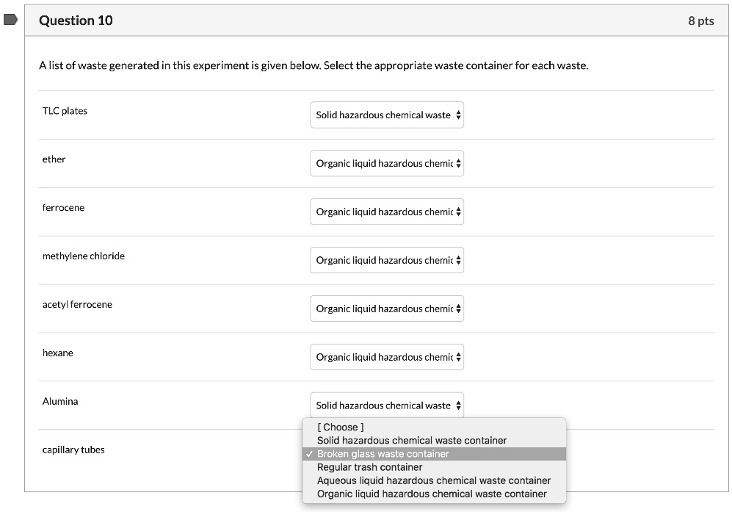Select the Organic liquid hazardous chemical option
This screenshot has height=512, width=732.
(432, 494)
